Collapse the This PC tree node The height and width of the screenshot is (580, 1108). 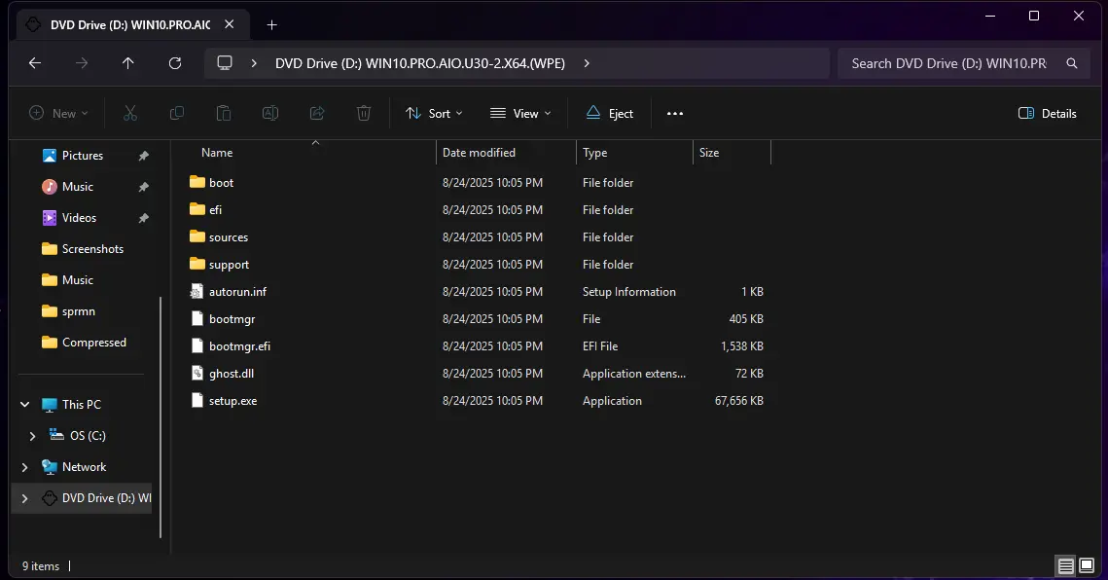click(x=24, y=405)
